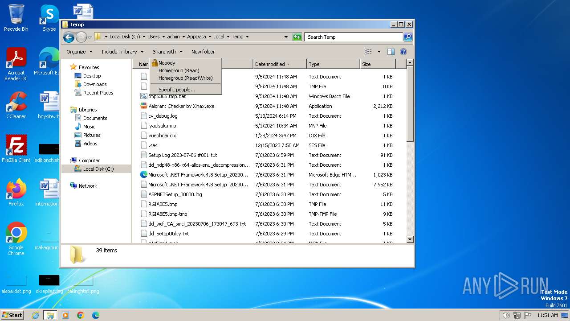
Task: Click Computer in navigation pane
Action: pos(89,160)
